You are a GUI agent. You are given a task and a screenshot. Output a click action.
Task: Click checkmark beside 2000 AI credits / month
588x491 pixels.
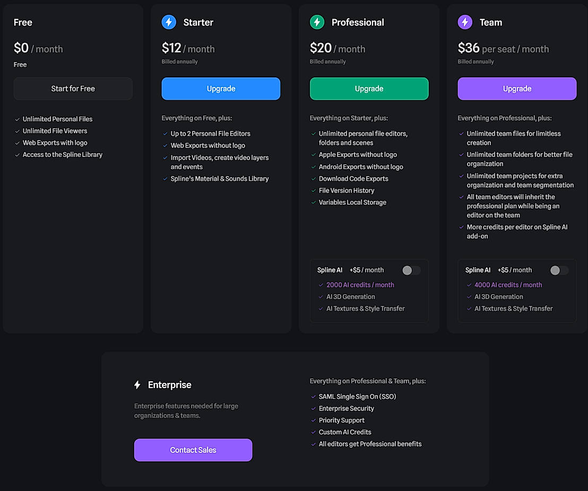click(321, 285)
